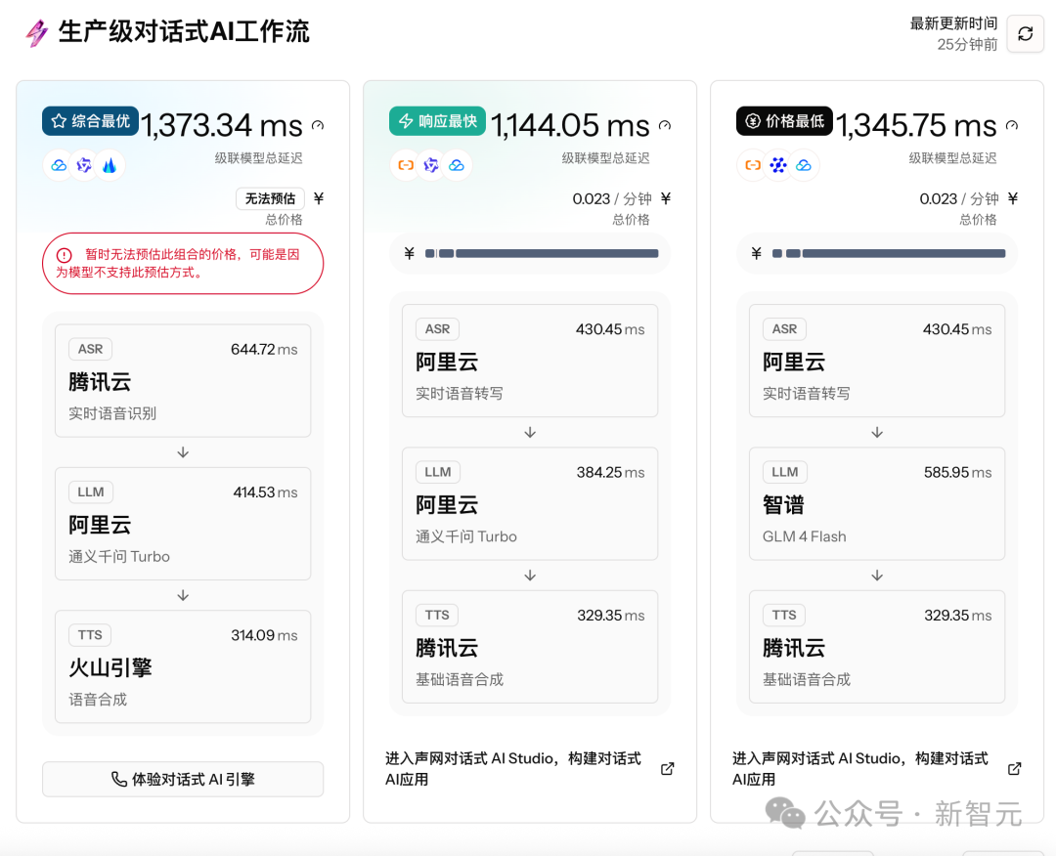Click the 通义千问 star icon in first card
This screenshot has width=1056, height=856.
[x=85, y=165]
